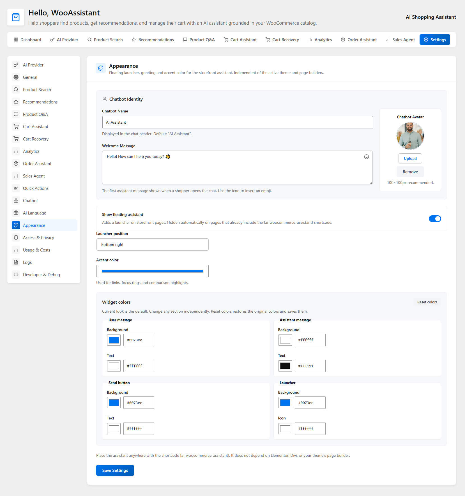
Task: Click Product Q&A chat bubble sidebar icon
Action: tap(16, 114)
